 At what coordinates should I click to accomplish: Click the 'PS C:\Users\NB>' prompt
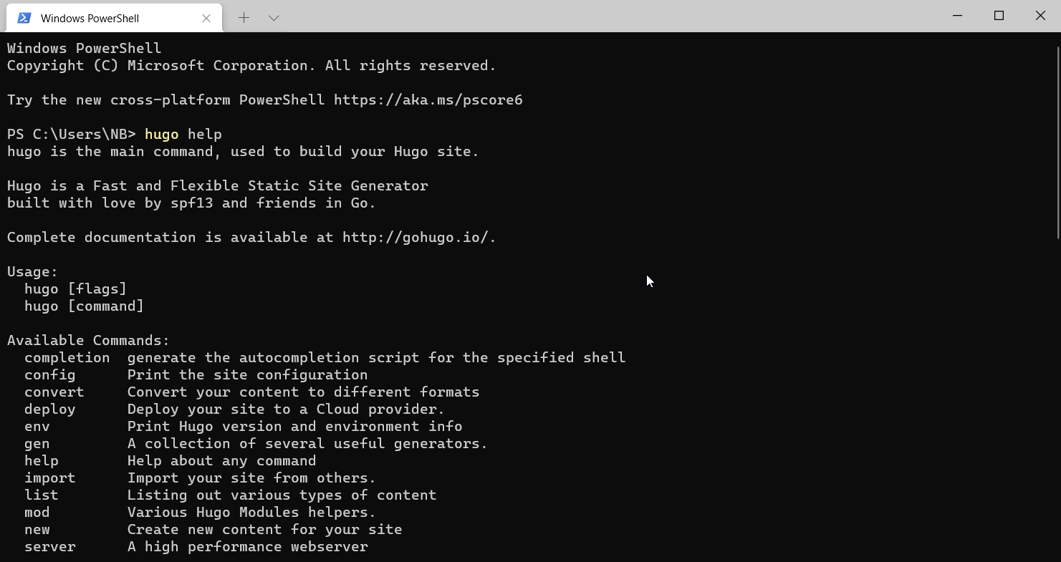(71, 134)
